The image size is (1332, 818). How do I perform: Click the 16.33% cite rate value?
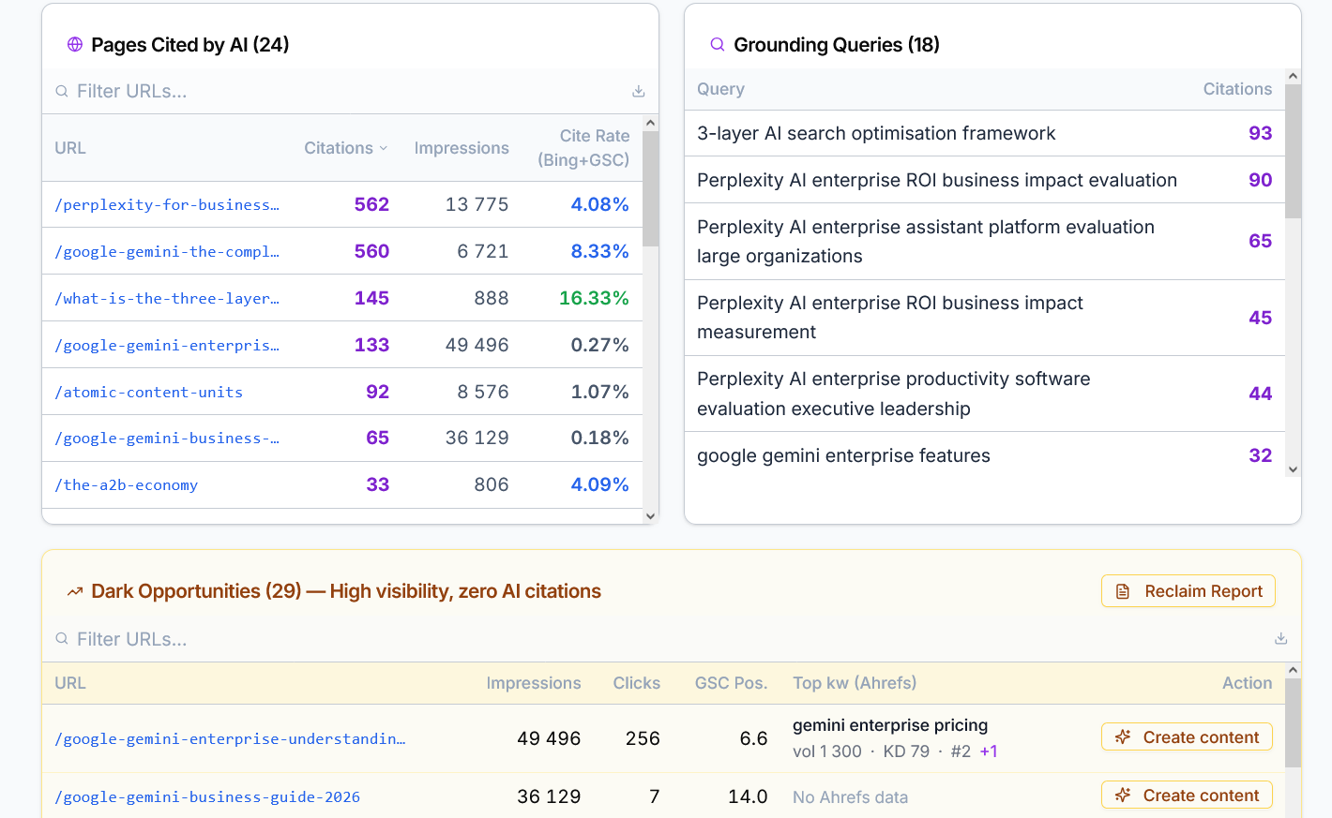tap(594, 298)
